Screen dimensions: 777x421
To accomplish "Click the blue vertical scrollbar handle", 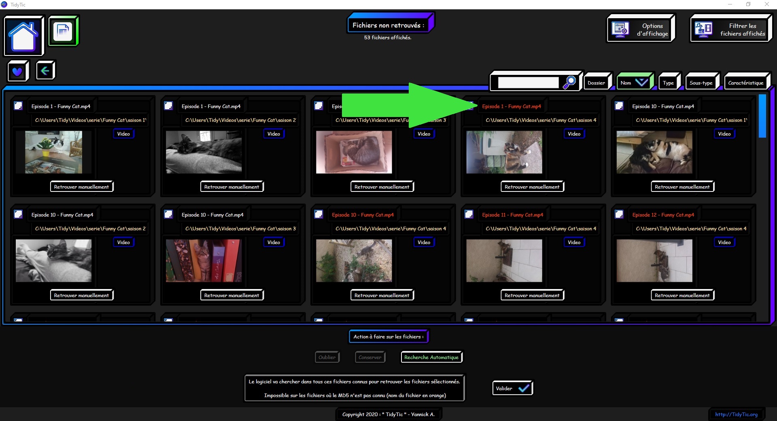I will (762, 116).
